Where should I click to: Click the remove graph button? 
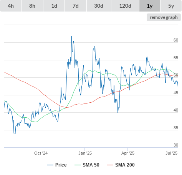coord(164,17)
